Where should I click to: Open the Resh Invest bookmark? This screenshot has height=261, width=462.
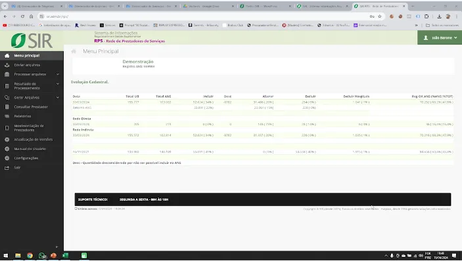85,26
